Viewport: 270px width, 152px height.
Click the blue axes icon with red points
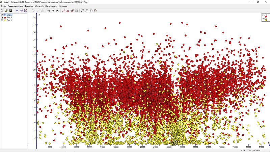pos(26,11)
